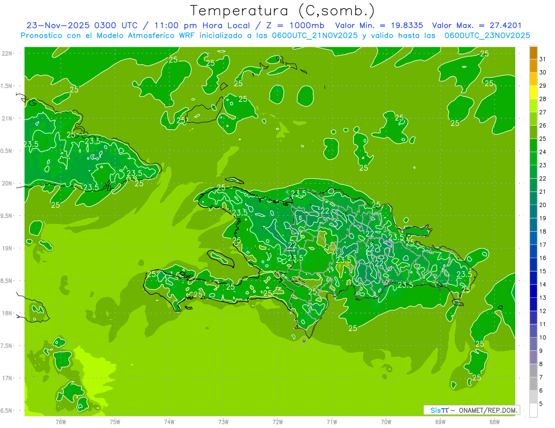Click the gray legend band between 6 and 7
The height and width of the screenshot is (428, 555).
point(533,384)
